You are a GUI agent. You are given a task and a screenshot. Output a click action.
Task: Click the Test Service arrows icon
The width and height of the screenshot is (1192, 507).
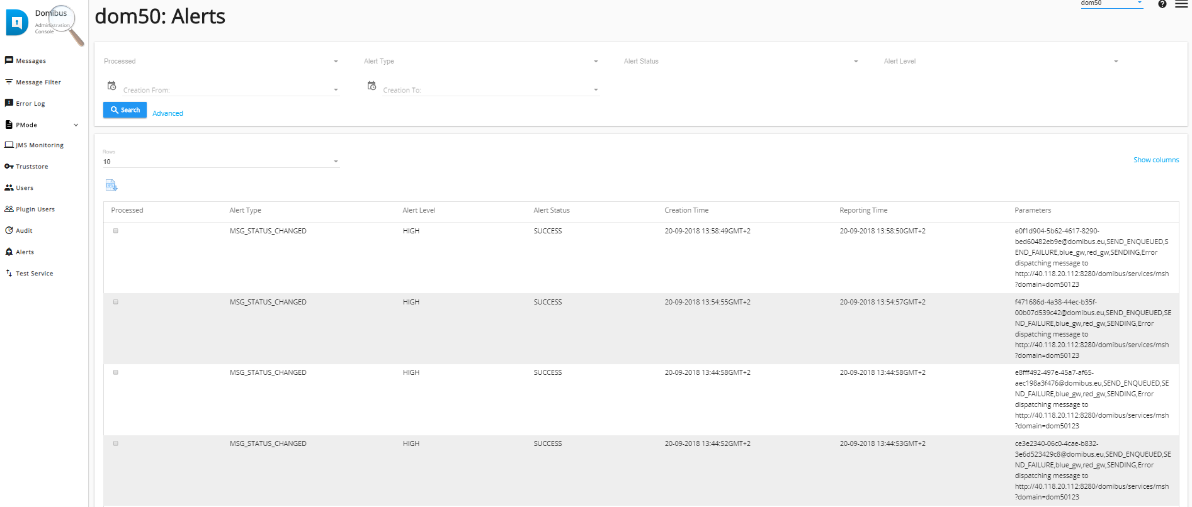[x=9, y=273]
